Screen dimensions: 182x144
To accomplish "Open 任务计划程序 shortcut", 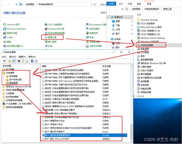I will 145,70.
